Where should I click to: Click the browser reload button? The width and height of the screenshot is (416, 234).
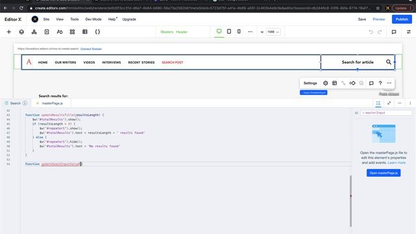click(x=21, y=8)
